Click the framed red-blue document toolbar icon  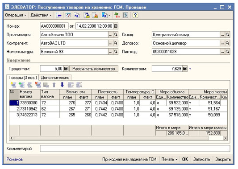click(68, 15)
